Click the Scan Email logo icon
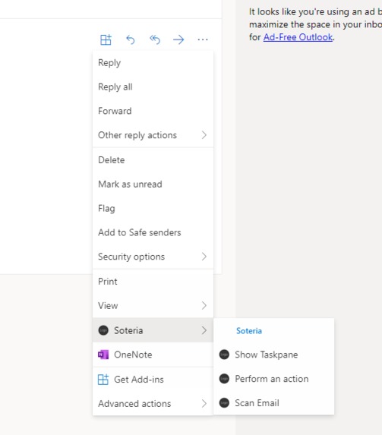382x435 pixels. (x=224, y=403)
